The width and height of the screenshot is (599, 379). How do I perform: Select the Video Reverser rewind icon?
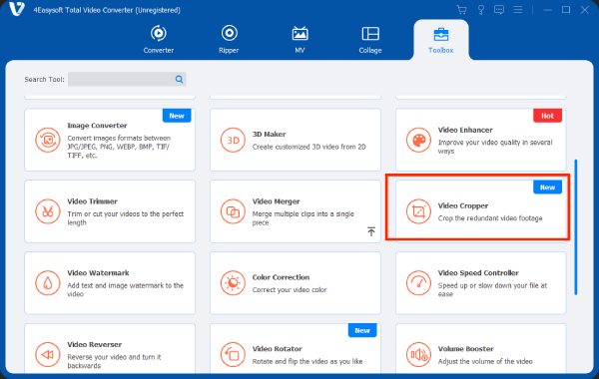[x=48, y=355]
